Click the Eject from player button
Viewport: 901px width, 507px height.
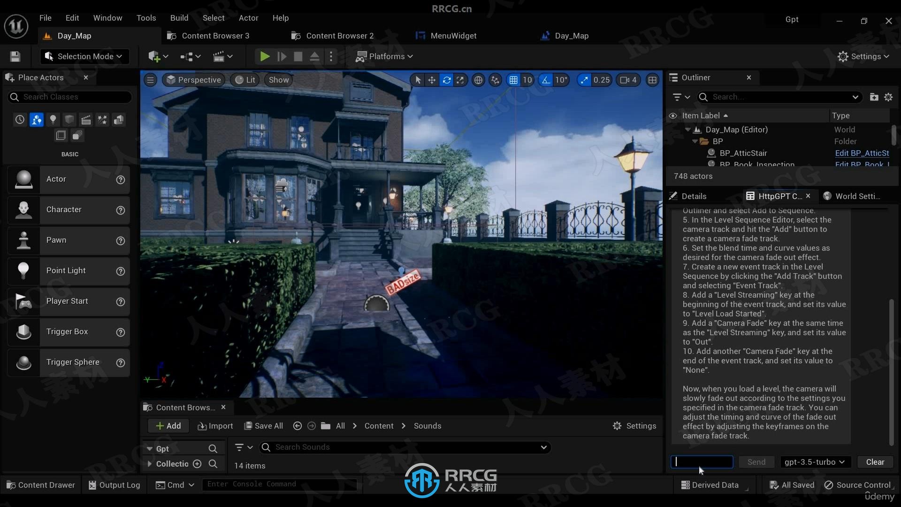314,56
